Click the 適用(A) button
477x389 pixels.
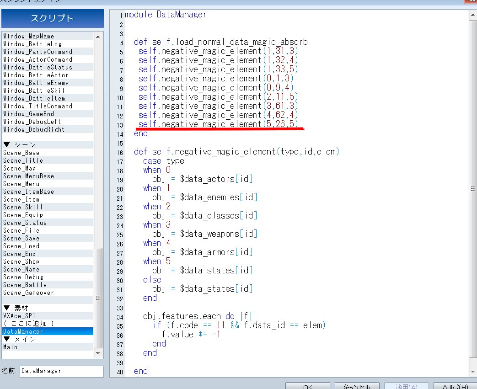click(407, 386)
